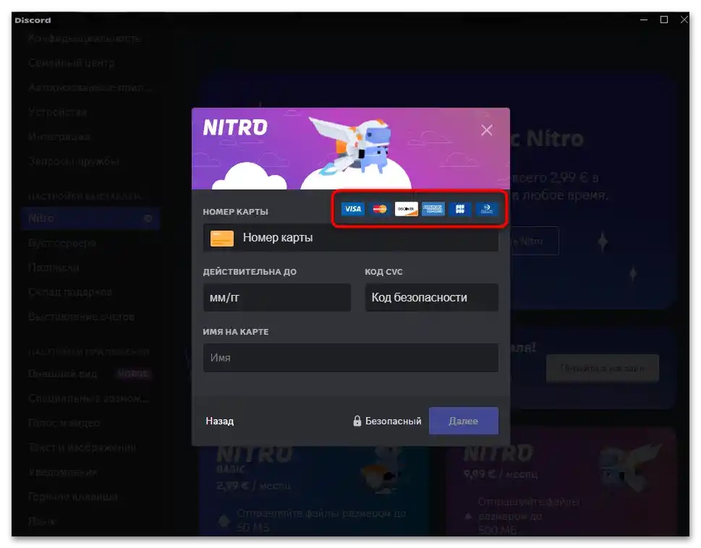The image size is (701, 548).
Task: Click the JCB card logo
Action: (x=459, y=208)
